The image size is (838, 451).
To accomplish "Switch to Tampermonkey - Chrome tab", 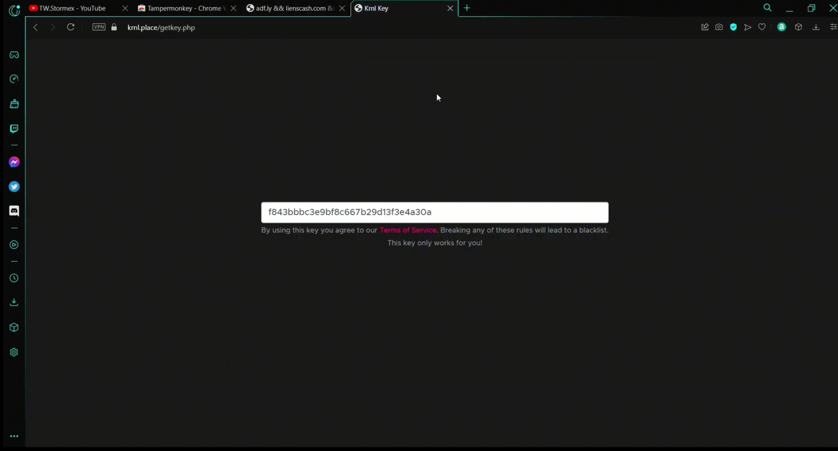I will [x=182, y=8].
